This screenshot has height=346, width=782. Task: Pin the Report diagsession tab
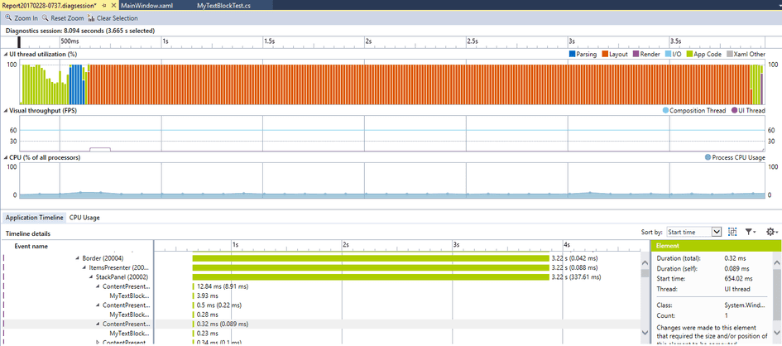pos(103,5)
